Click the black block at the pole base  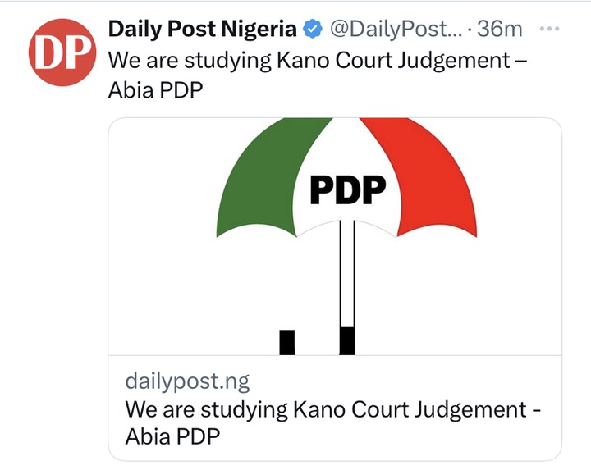coord(346,340)
